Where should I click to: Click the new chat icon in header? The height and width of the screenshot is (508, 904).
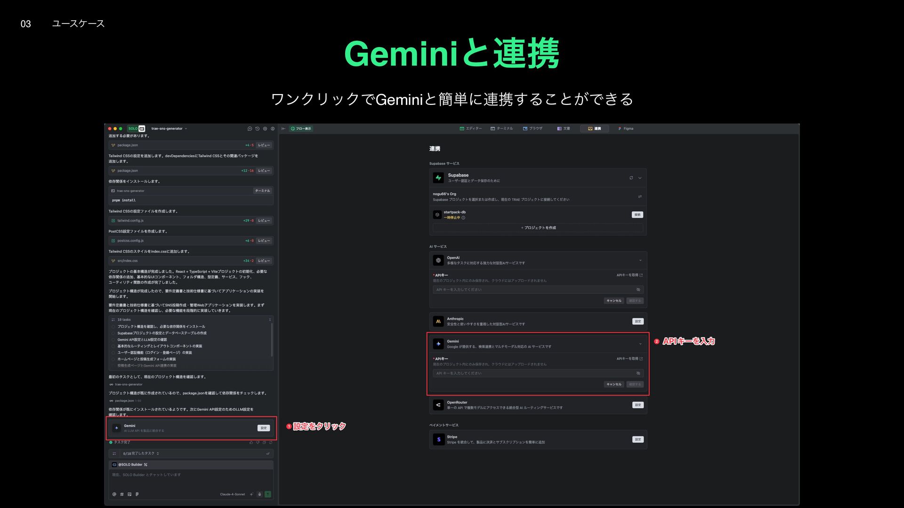point(250,128)
